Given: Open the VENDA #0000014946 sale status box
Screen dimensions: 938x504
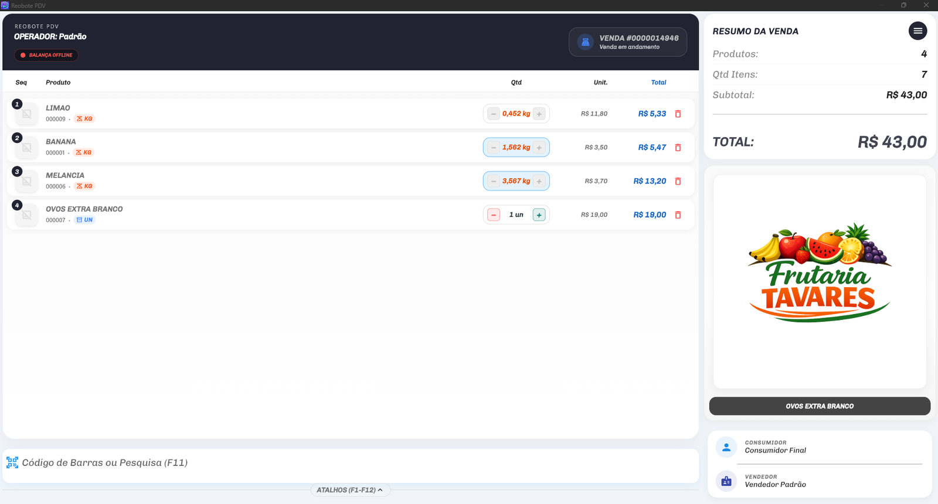Looking at the screenshot, I should (628, 42).
